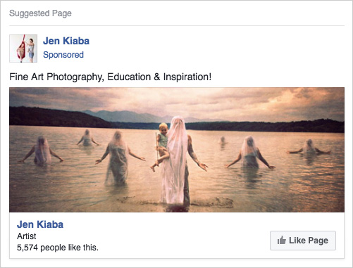
Task: Click the thumbs-up icon on Like Page
Action: [x=282, y=241]
